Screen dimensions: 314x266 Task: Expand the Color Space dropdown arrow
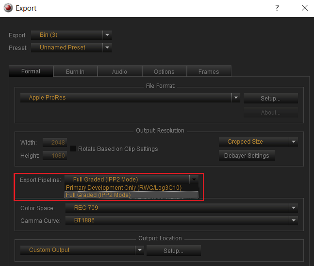[294, 208]
